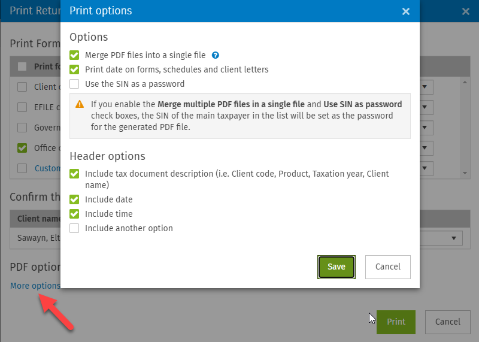Click the print formats list scrollbar down arrow

click(x=465, y=173)
